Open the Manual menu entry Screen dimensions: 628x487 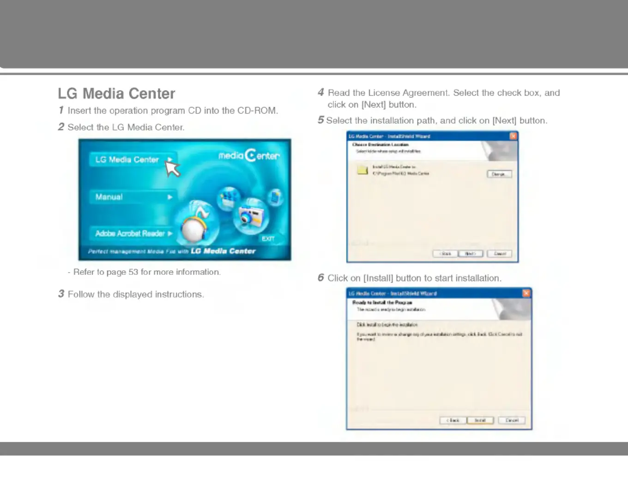(x=133, y=197)
